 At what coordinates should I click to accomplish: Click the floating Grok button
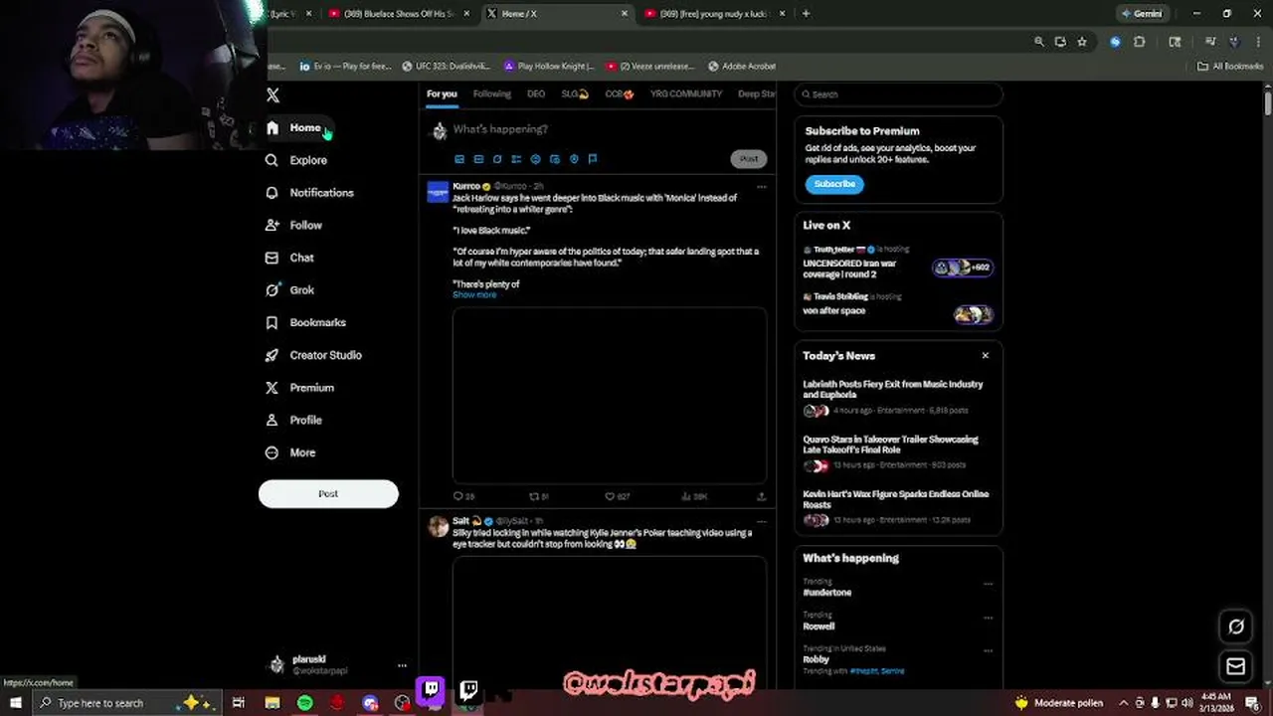tap(1236, 626)
